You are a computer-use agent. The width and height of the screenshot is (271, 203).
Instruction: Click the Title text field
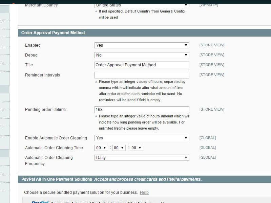142,65
